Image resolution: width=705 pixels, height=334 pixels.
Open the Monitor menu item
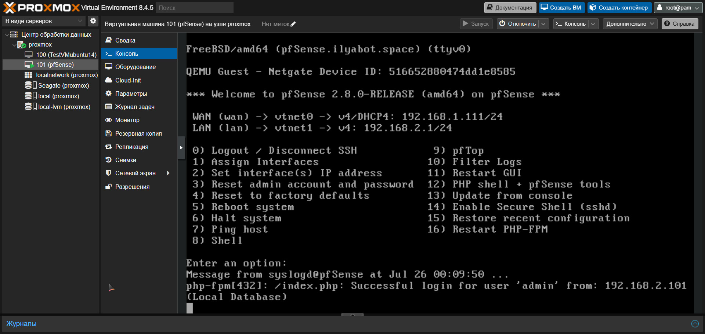(x=139, y=120)
